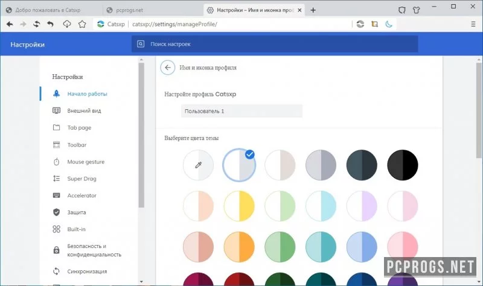The image size is (483, 286).
Task: Click the Catsxp logo in address bar
Action: pos(100,24)
